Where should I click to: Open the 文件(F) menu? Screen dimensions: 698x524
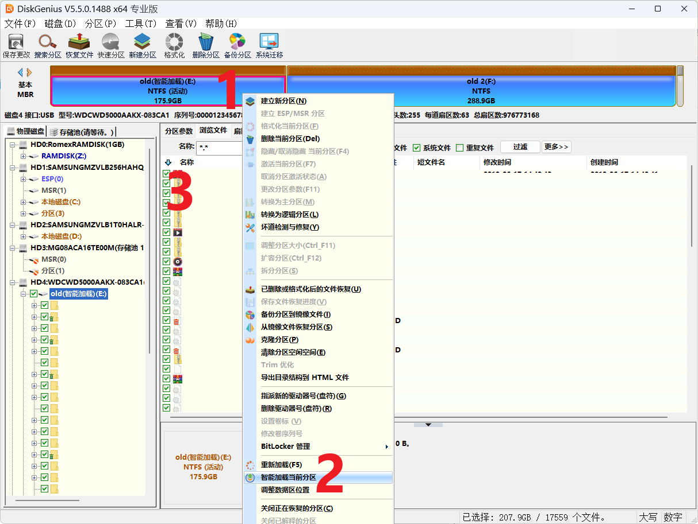[x=20, y=24]
